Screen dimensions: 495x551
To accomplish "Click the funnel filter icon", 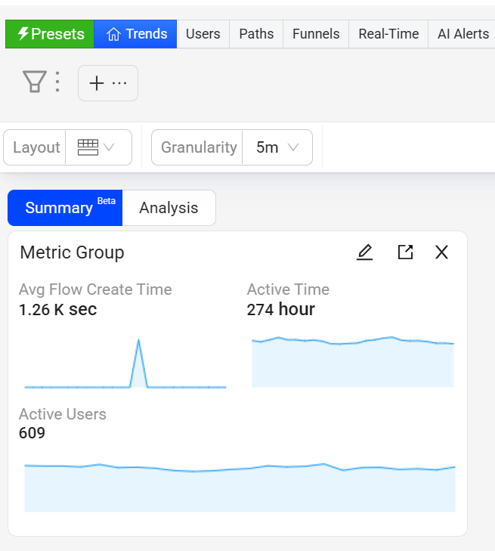I will point(34,82).
